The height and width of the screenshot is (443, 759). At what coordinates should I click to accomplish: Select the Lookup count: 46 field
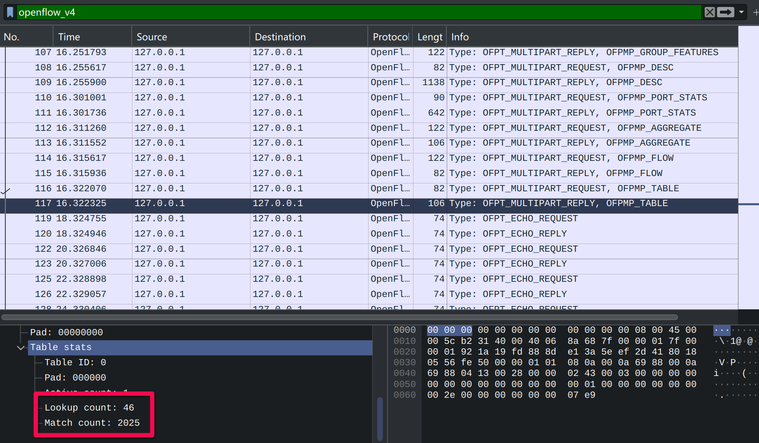pyautogui.click(x=89, y=408)
